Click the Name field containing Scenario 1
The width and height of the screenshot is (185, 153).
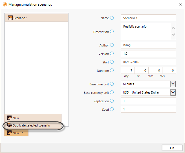(x=148, y=18)
